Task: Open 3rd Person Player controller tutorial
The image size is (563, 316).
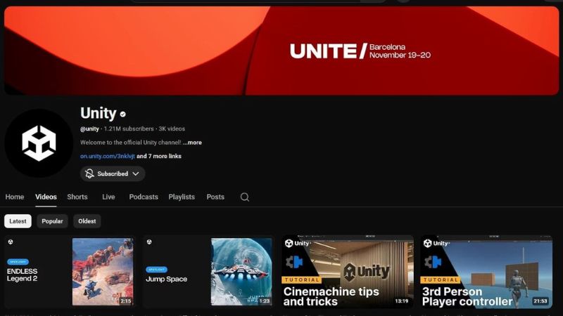Action: tap(486, 272)
